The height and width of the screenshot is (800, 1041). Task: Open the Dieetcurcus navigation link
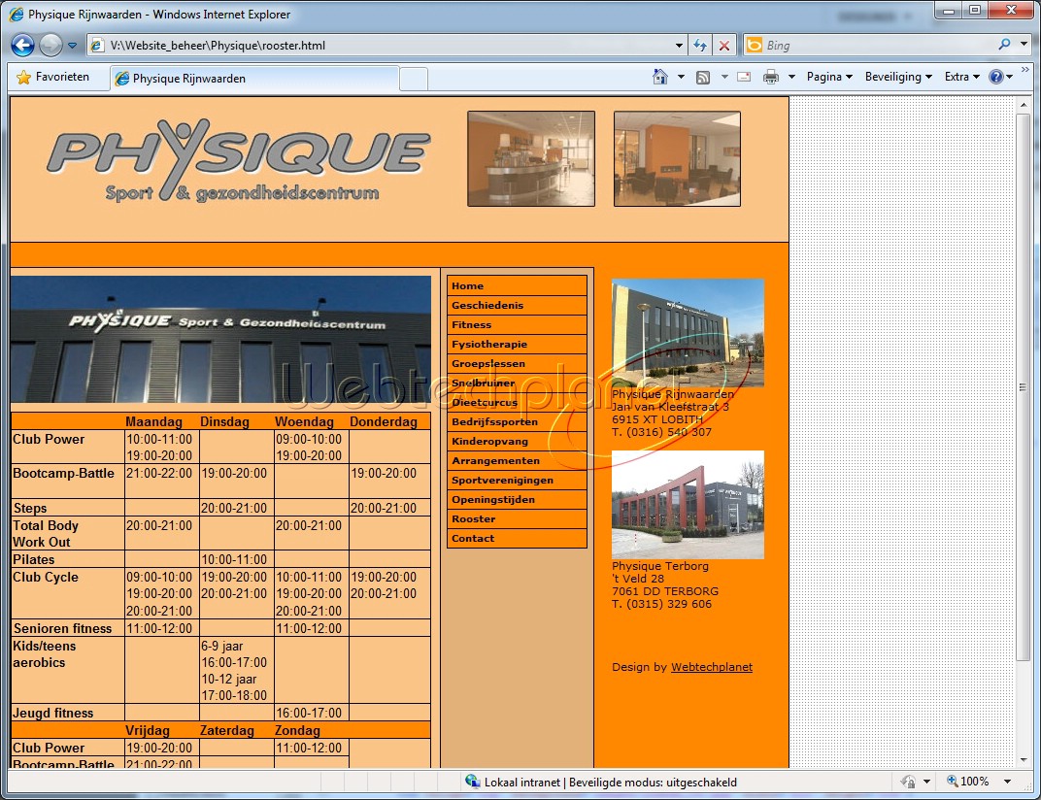pyautogui.click(x=518, y=402)
